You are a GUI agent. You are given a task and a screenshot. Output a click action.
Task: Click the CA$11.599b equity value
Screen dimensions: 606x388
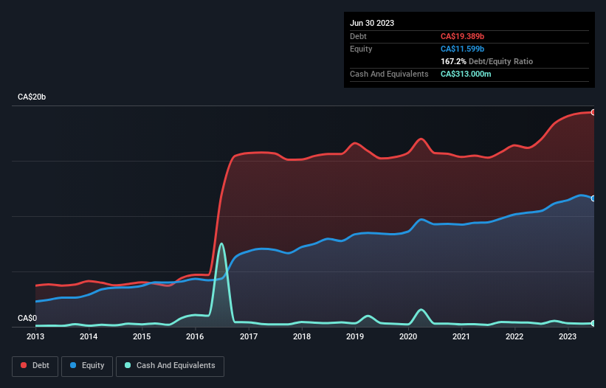coord(462,49)
